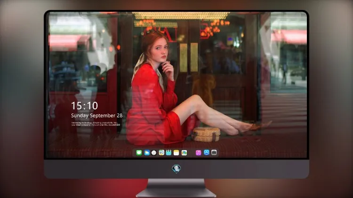Viewport: 353px width, 198px height.
Task: Open the Clock app in dock
Action: tap(154, 153)
